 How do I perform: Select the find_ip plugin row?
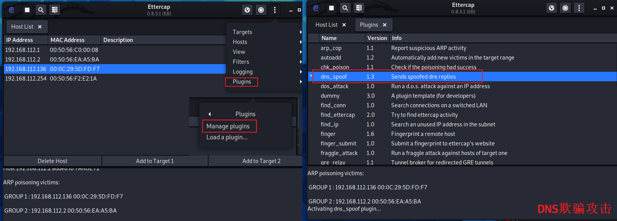coord(462,124)
